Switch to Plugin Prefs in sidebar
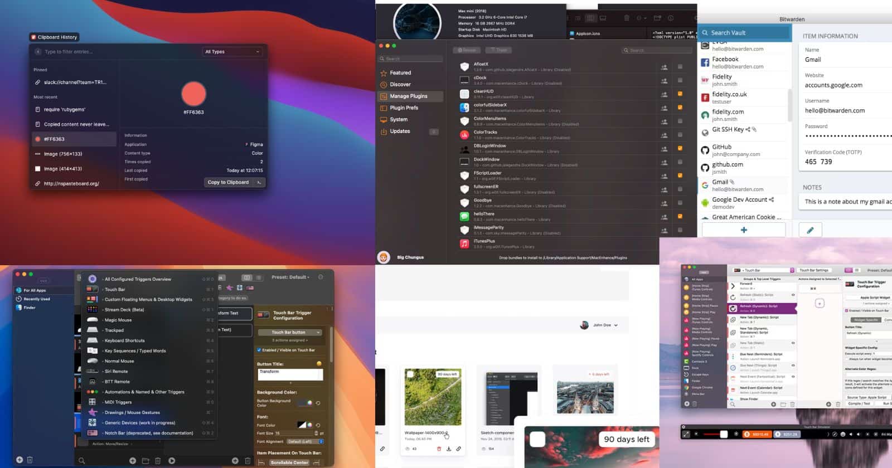This screenshot has height=468, width=892. [404, 108]
